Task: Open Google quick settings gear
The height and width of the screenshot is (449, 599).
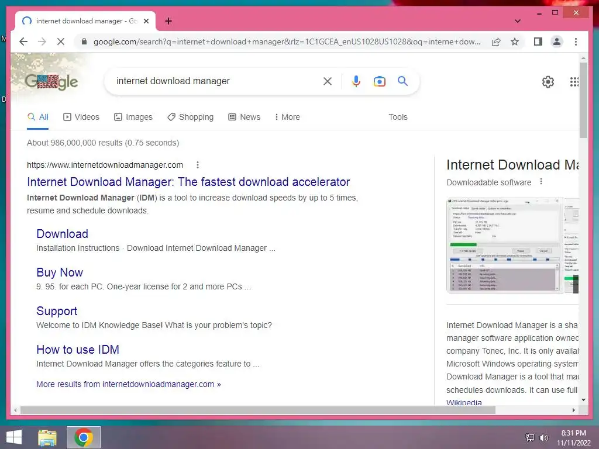Action: [x=548, y=81]
